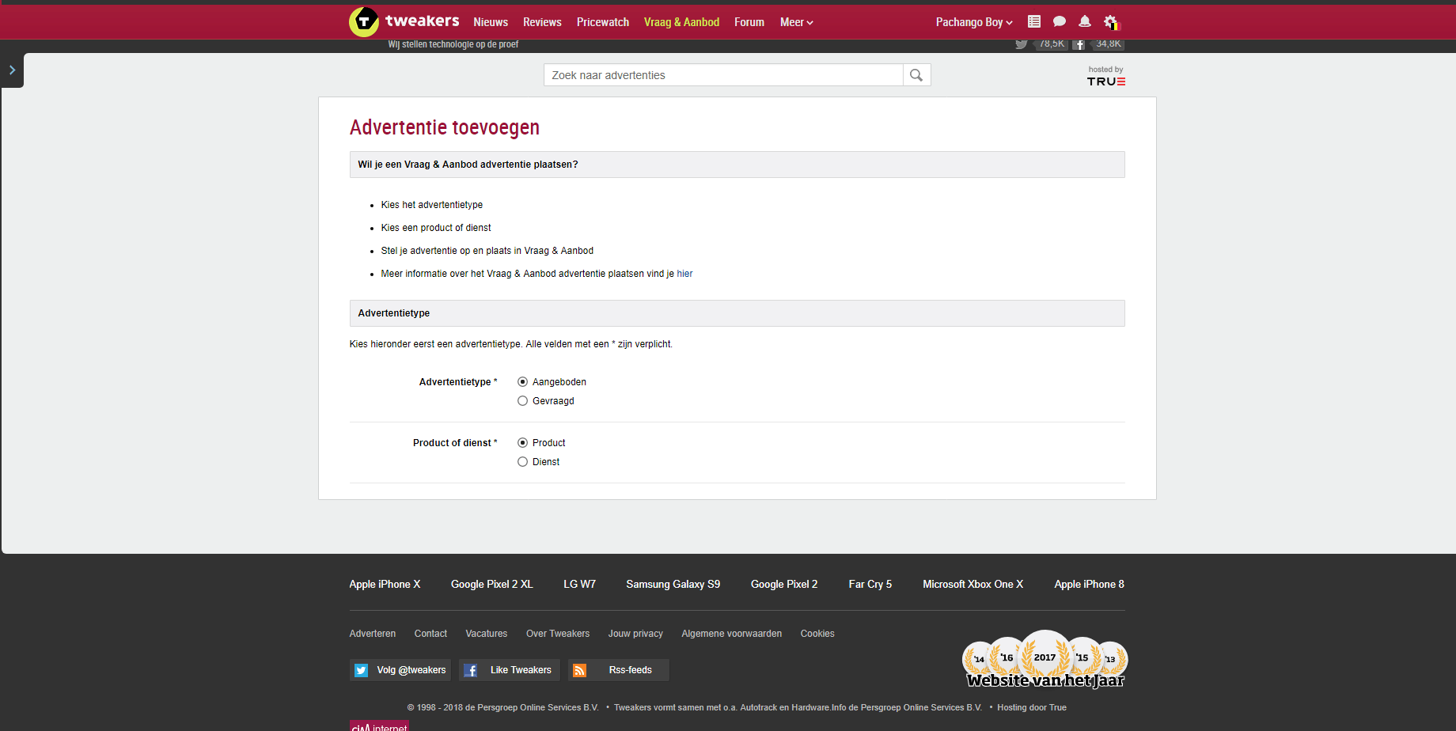Open the LG W7 link
The width and height of the screenshot is (1456, 731).
pyautogui.click(x=580, y=585)
